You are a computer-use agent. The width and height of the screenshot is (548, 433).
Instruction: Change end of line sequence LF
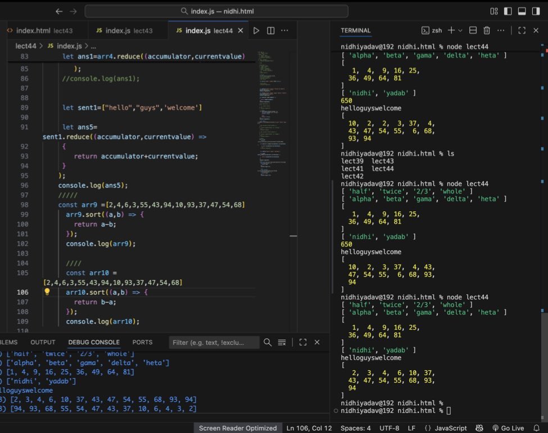click(x=411, y=428)
